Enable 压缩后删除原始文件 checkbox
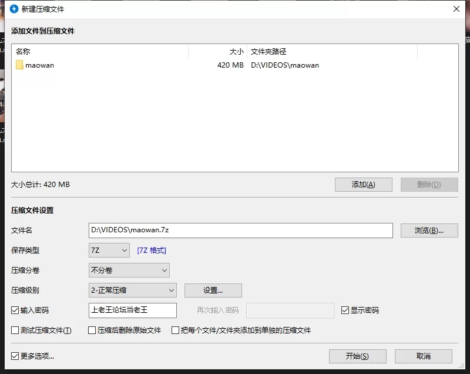The height and width of the screenshot is (374, 470). (92, 330)
